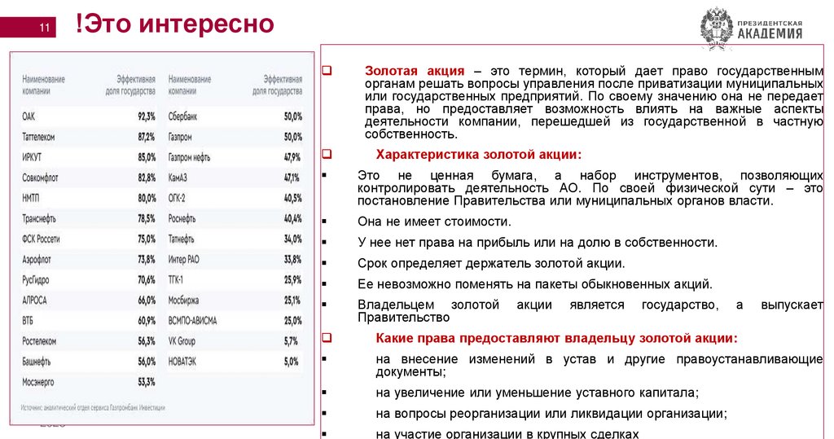
Task: Click the line "У нее нет права на прибыль"
Action: [x=538, y=243]
